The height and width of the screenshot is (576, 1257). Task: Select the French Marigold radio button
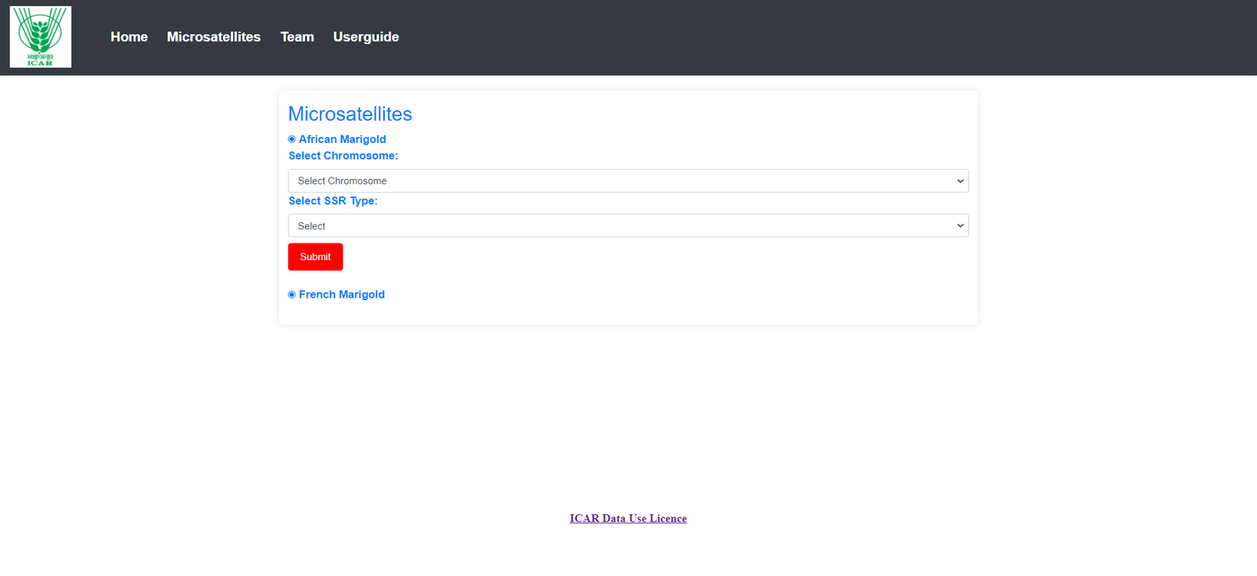(x=291, y=295)
